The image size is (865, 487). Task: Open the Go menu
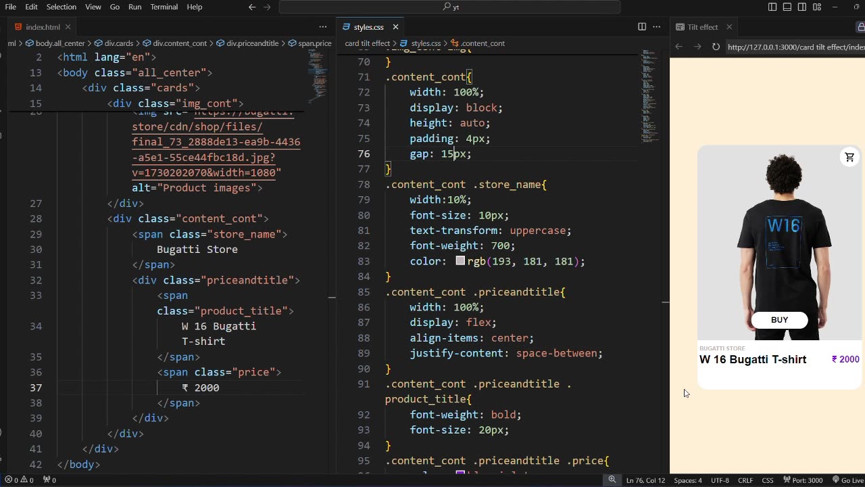(115, 7)
